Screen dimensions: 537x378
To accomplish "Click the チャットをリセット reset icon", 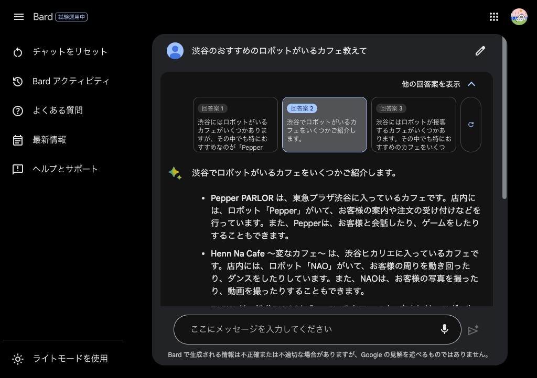I will 18,52.
